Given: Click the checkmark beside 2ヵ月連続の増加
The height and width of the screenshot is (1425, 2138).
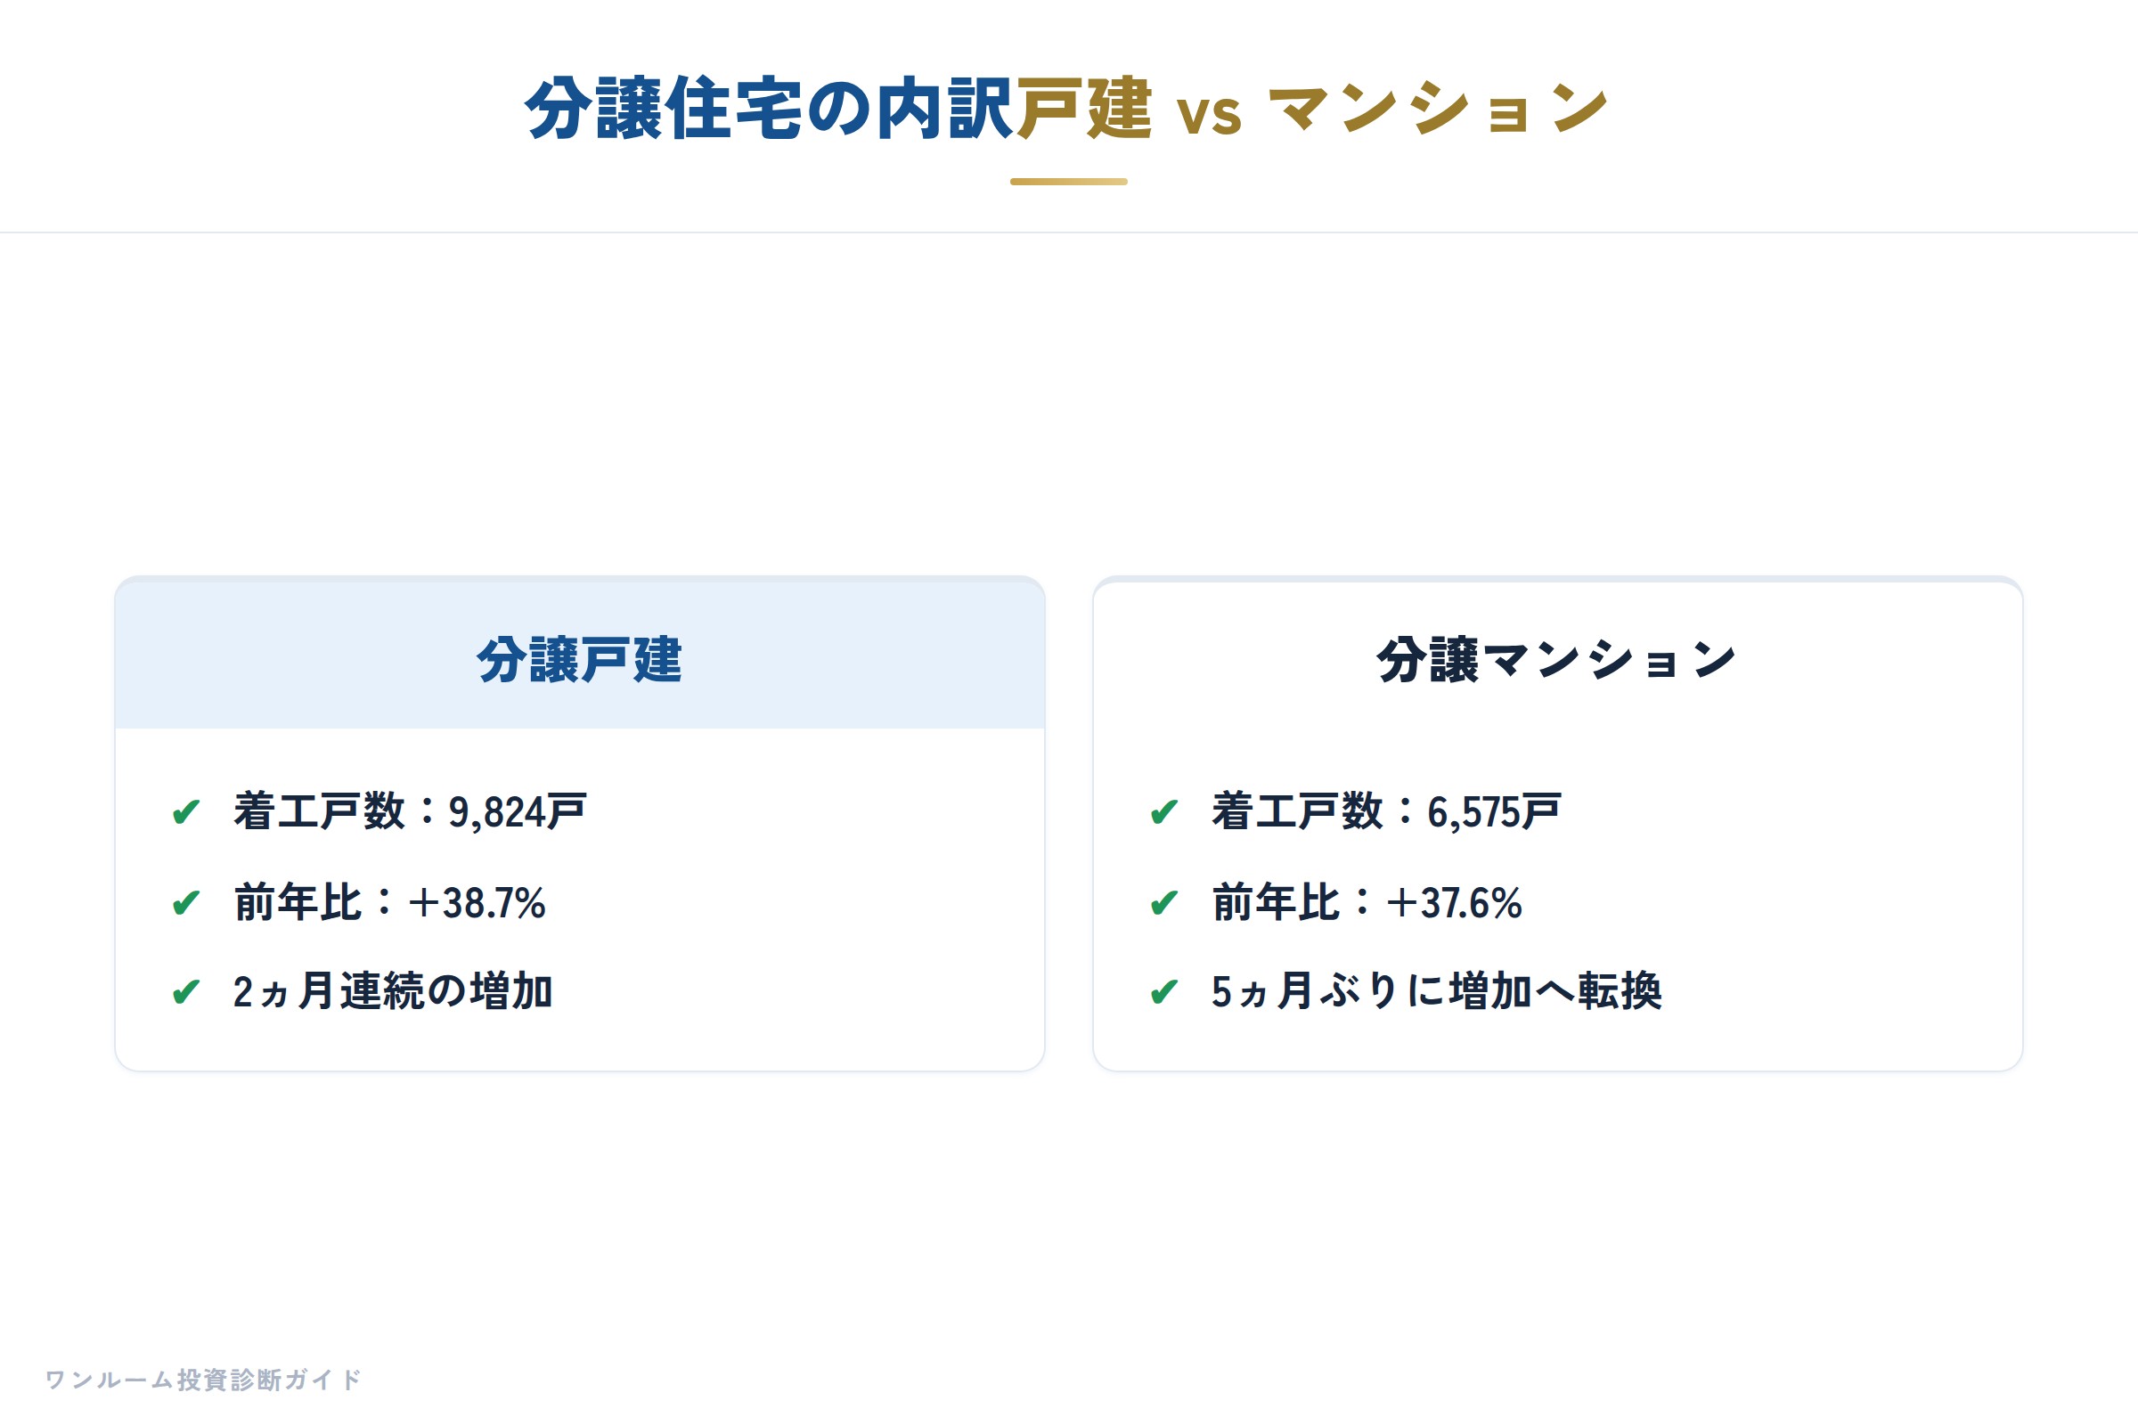Looking at the screenshot, I should tap(185, 991).
